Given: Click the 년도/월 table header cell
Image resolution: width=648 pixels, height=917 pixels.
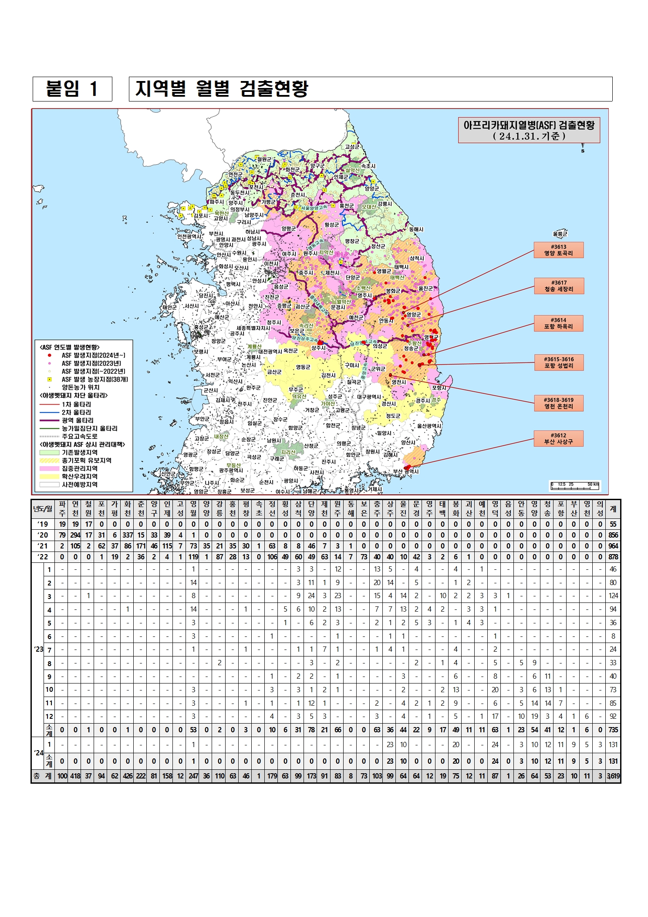Looking at the screenshot, I should tap(43, 508).
